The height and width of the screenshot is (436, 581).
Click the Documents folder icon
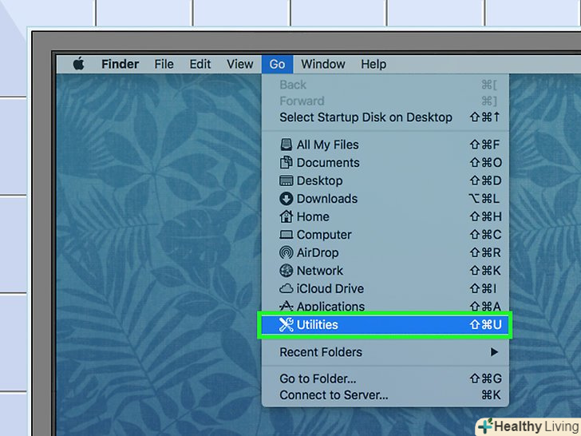click(286, 162)
